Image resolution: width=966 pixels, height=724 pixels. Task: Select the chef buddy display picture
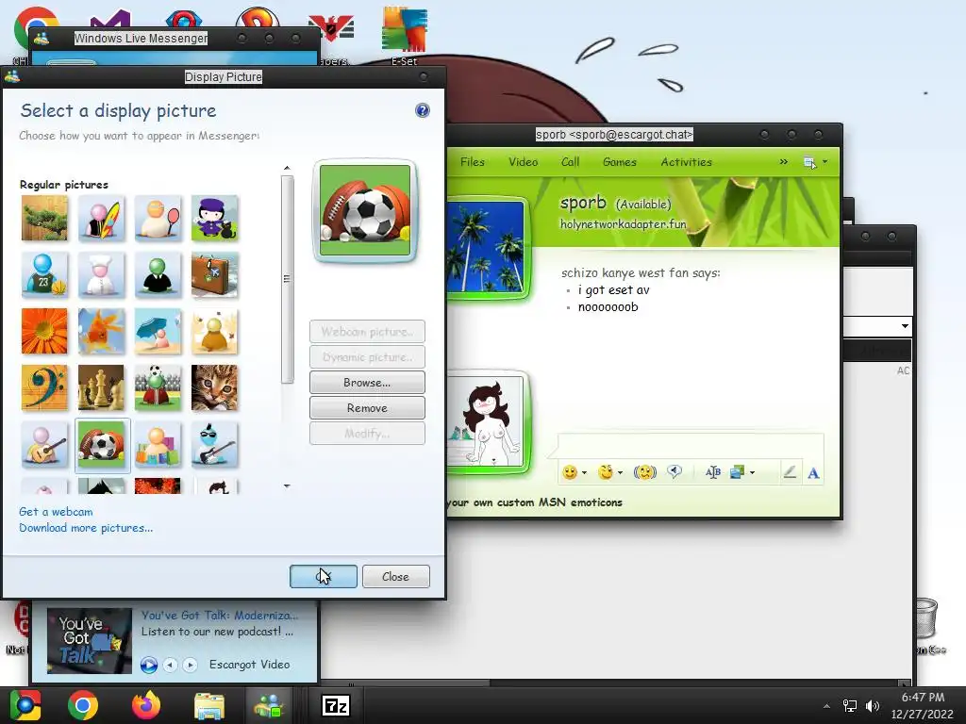(x=101, y=274)
